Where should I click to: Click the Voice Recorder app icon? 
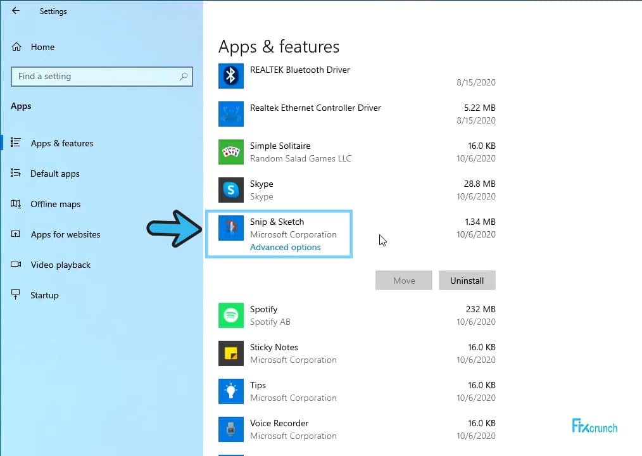click(231, 429)
